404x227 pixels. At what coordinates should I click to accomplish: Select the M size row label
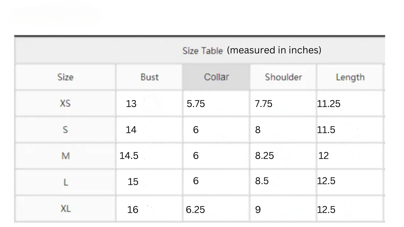point(65,156)
